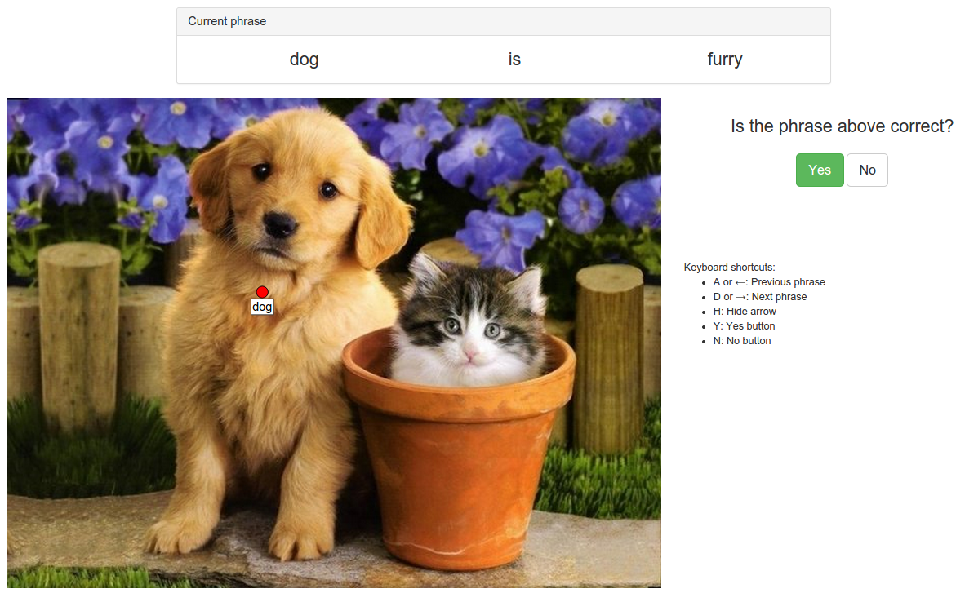Click the "Hide arrow" shortcut entry
Viewport: 956px width, 593px height.
coord(745,312)
